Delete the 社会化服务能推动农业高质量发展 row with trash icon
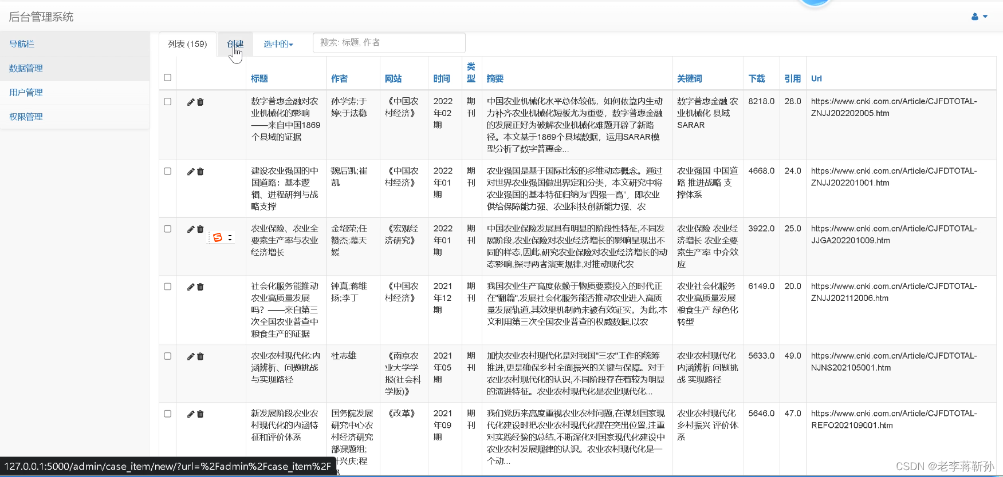Image resolution: width=1003 pixels, height=477 pixels. click(200, 287)
